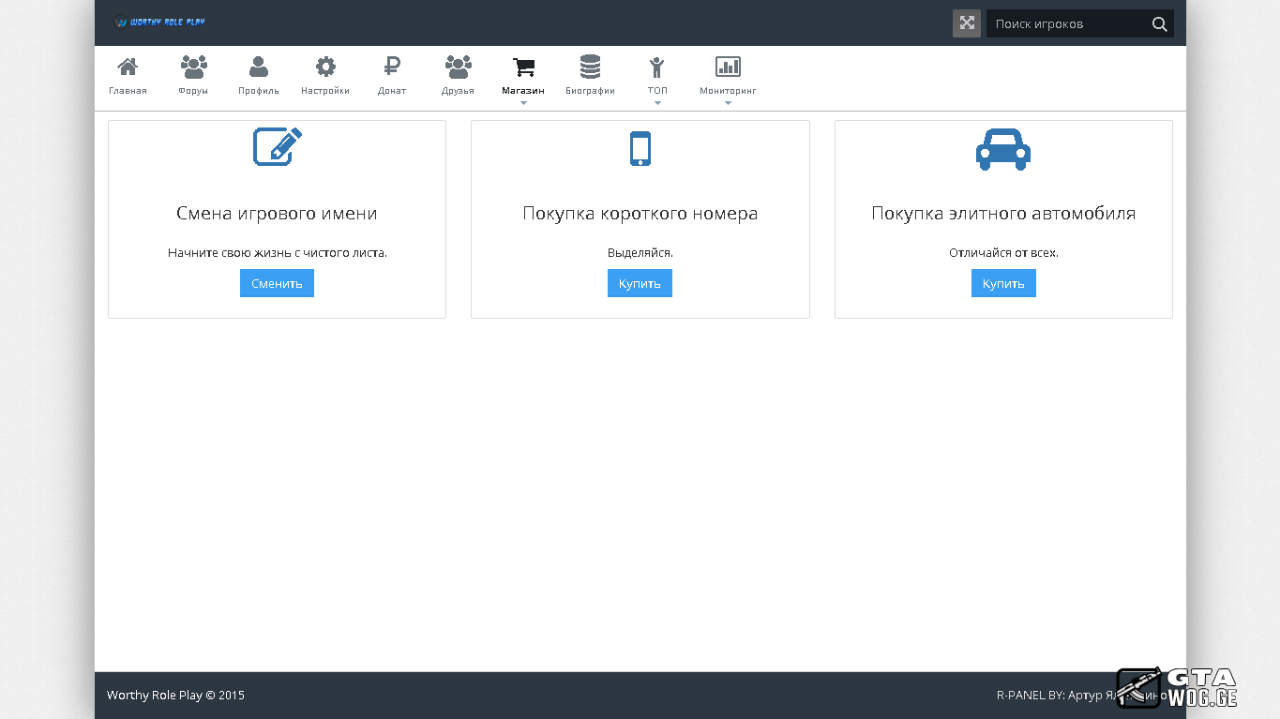
Task: Click the blue car icon
Action: tap(1003, 149)
